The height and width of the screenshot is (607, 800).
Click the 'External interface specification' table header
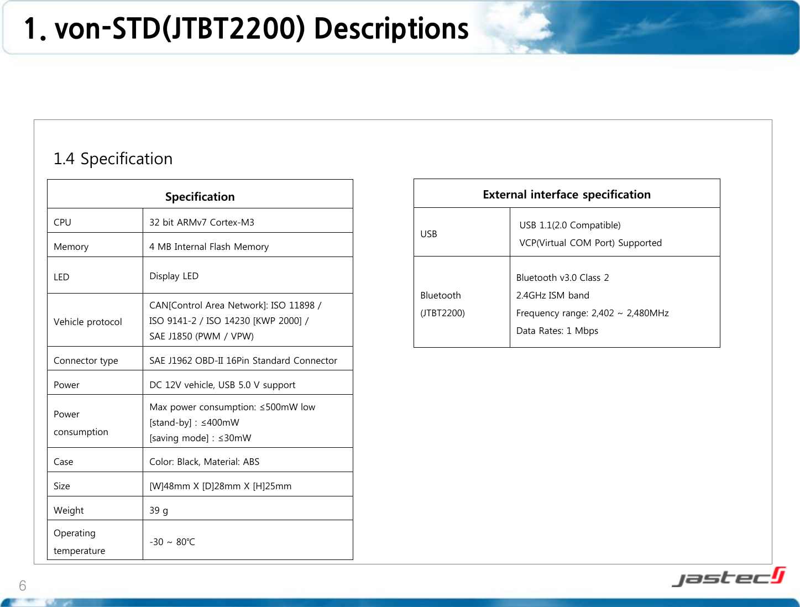567,195
